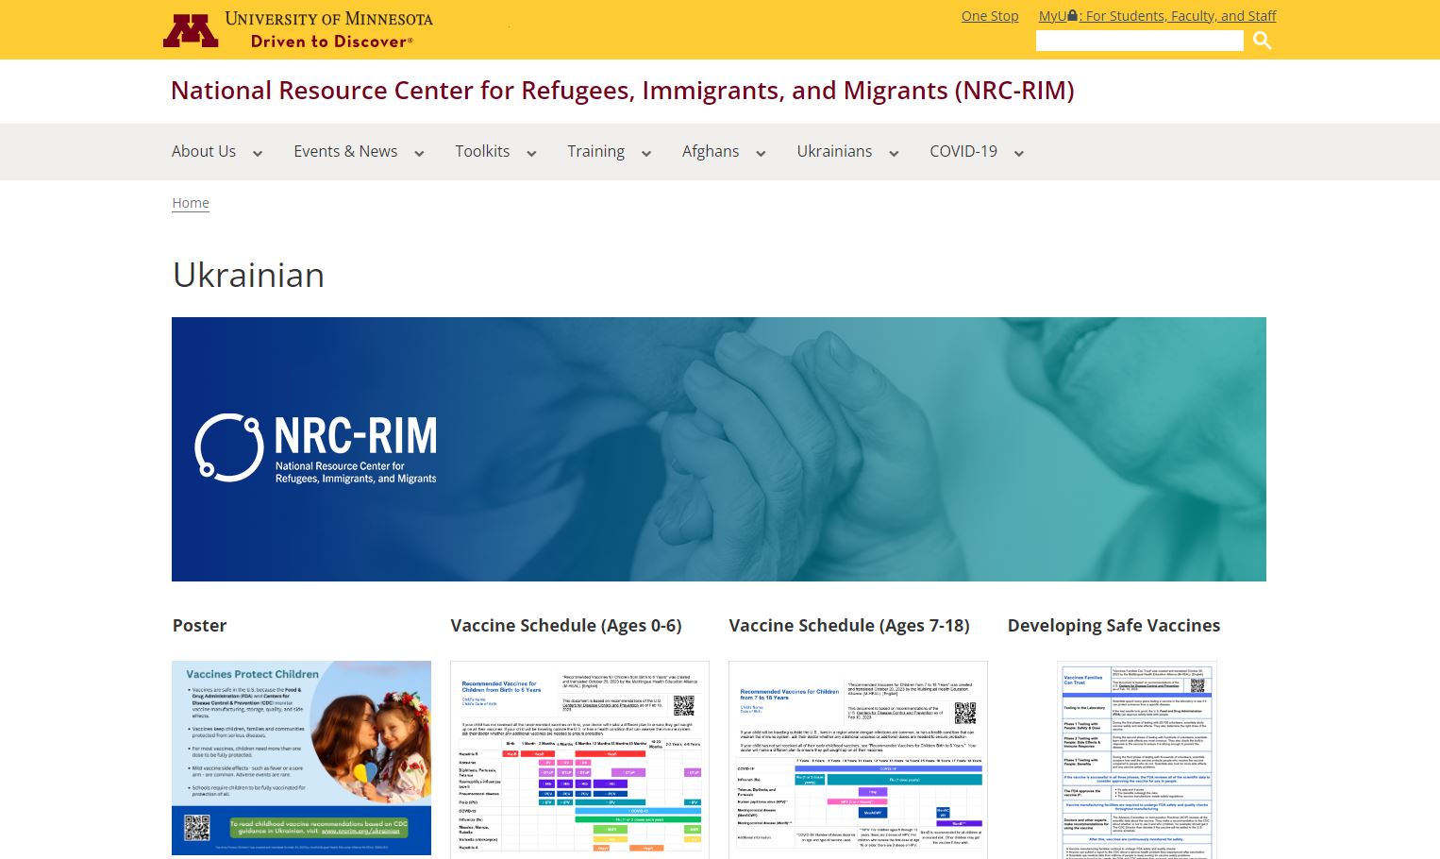Screen dimensions: 1440x859
Task: Expand the Toolkits dropdown chevron
Action: (x=531, y=153)
